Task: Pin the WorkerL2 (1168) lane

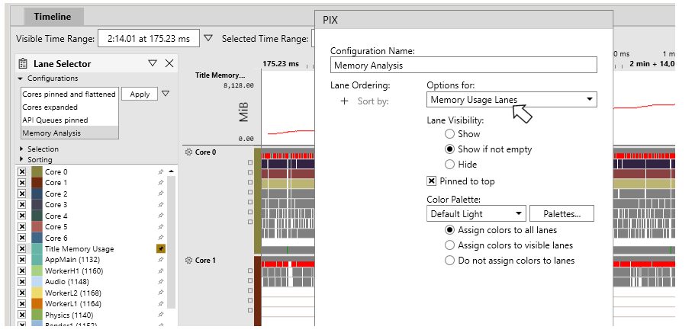Action: point(161,293)
